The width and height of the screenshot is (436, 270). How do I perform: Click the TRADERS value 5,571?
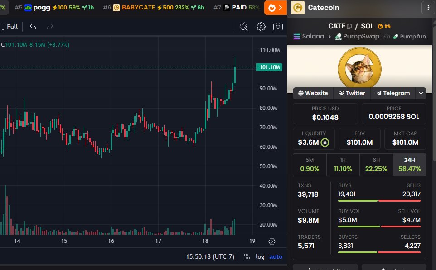(306, 246)
